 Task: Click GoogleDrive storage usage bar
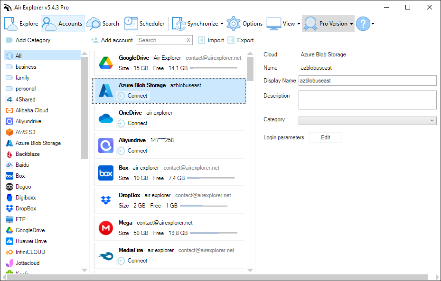[214, 68]
